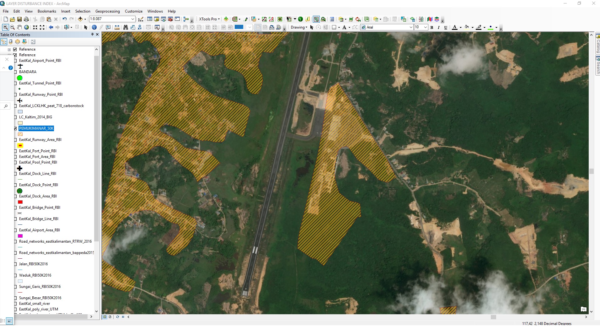600x329 pixels.
Task: Open the XTools Pro menu button
Action: tap(209, 19)
